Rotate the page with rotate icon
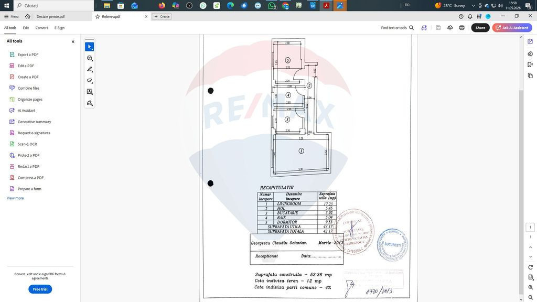 coord(531,267)
